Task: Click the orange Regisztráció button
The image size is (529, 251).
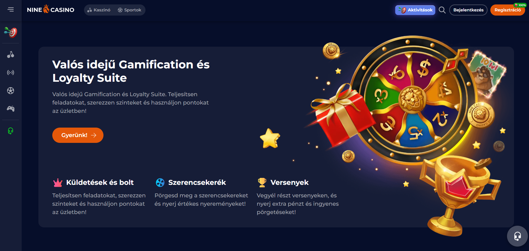Action: pos(508,10)
